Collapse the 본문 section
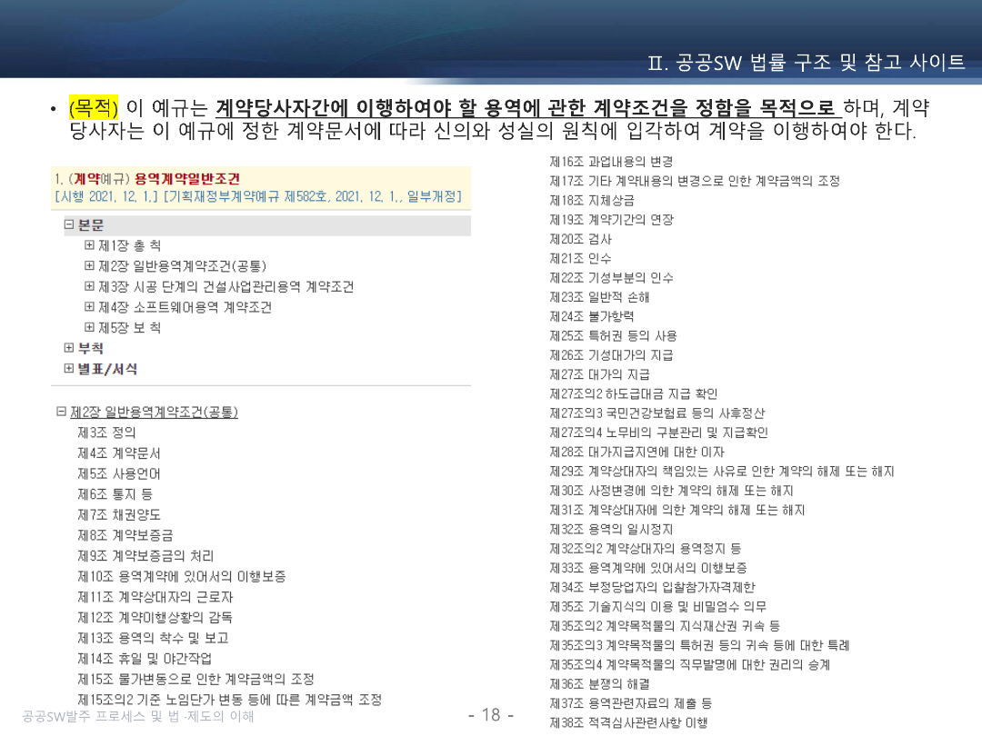 point(69,225)
